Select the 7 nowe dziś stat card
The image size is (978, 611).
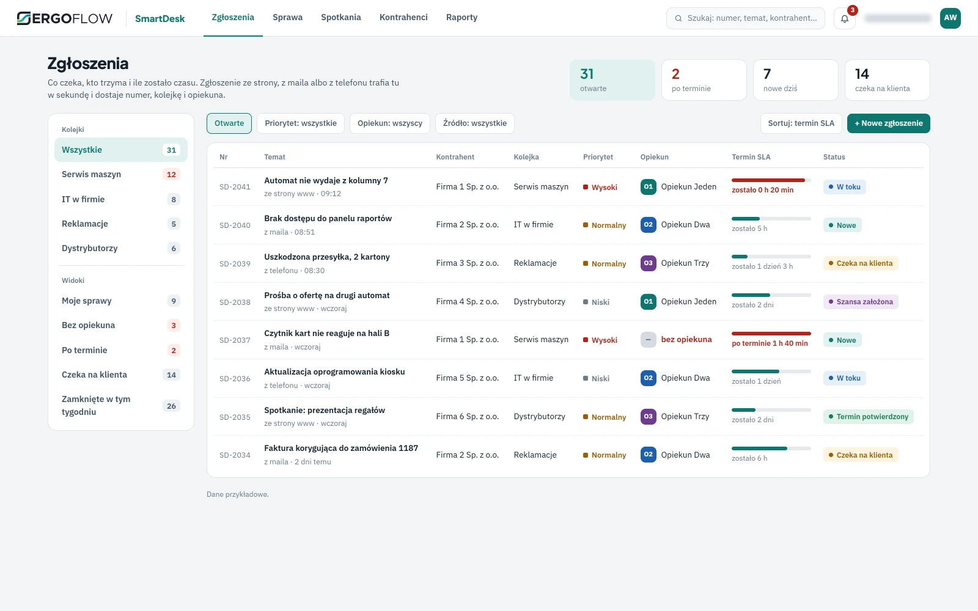pos(796,80)
